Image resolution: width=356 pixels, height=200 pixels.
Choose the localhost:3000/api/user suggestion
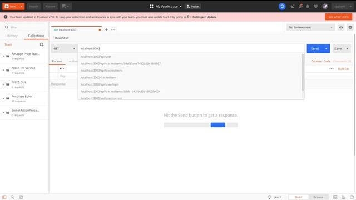(x=190, y=57)
